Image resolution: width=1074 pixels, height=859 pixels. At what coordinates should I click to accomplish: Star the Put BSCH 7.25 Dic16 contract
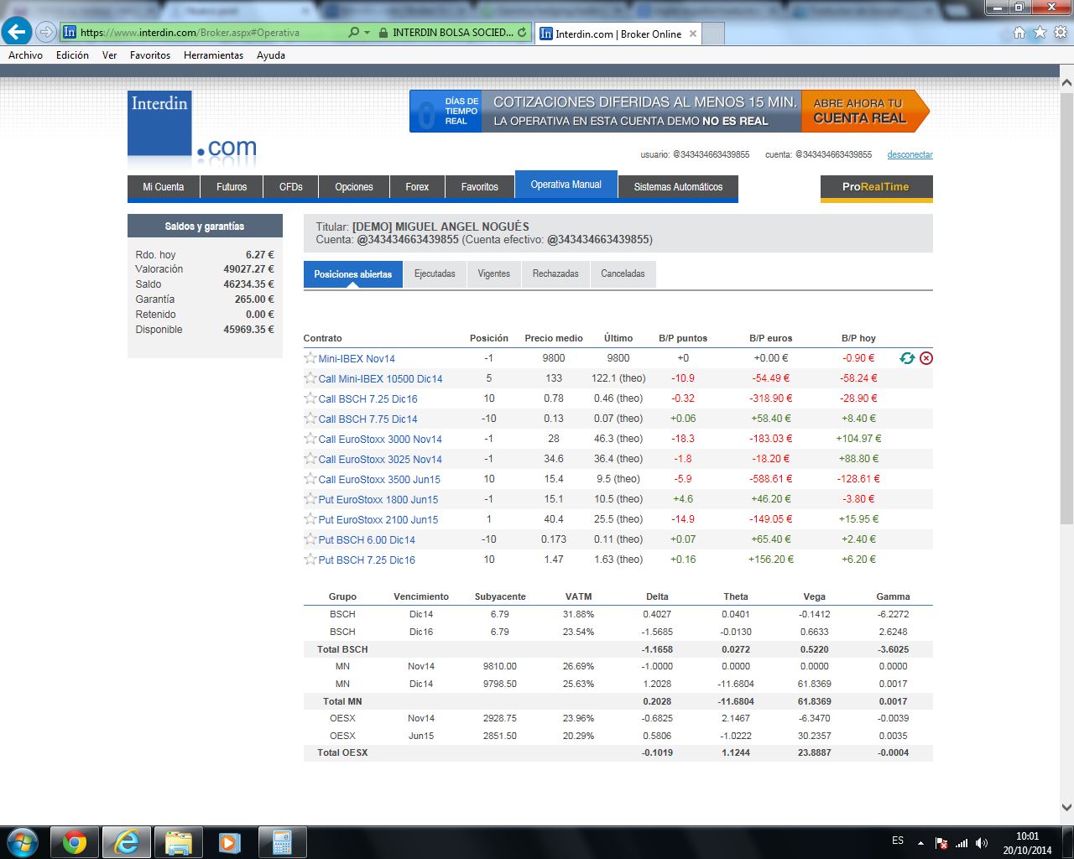310,560
